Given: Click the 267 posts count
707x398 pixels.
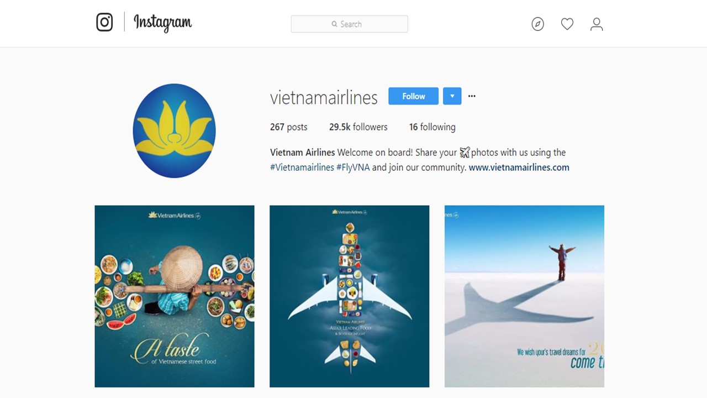Looking at the screenshot, I should pos(288,127).
